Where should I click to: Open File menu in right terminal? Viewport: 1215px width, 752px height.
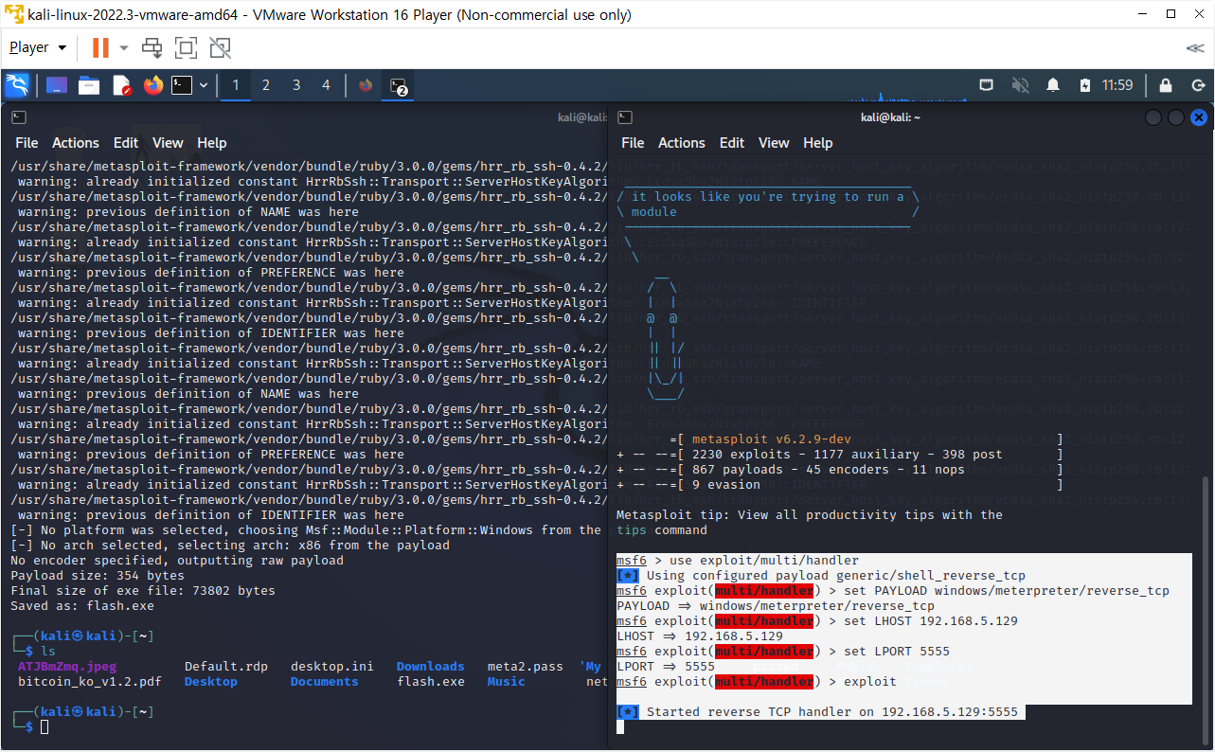633,143
